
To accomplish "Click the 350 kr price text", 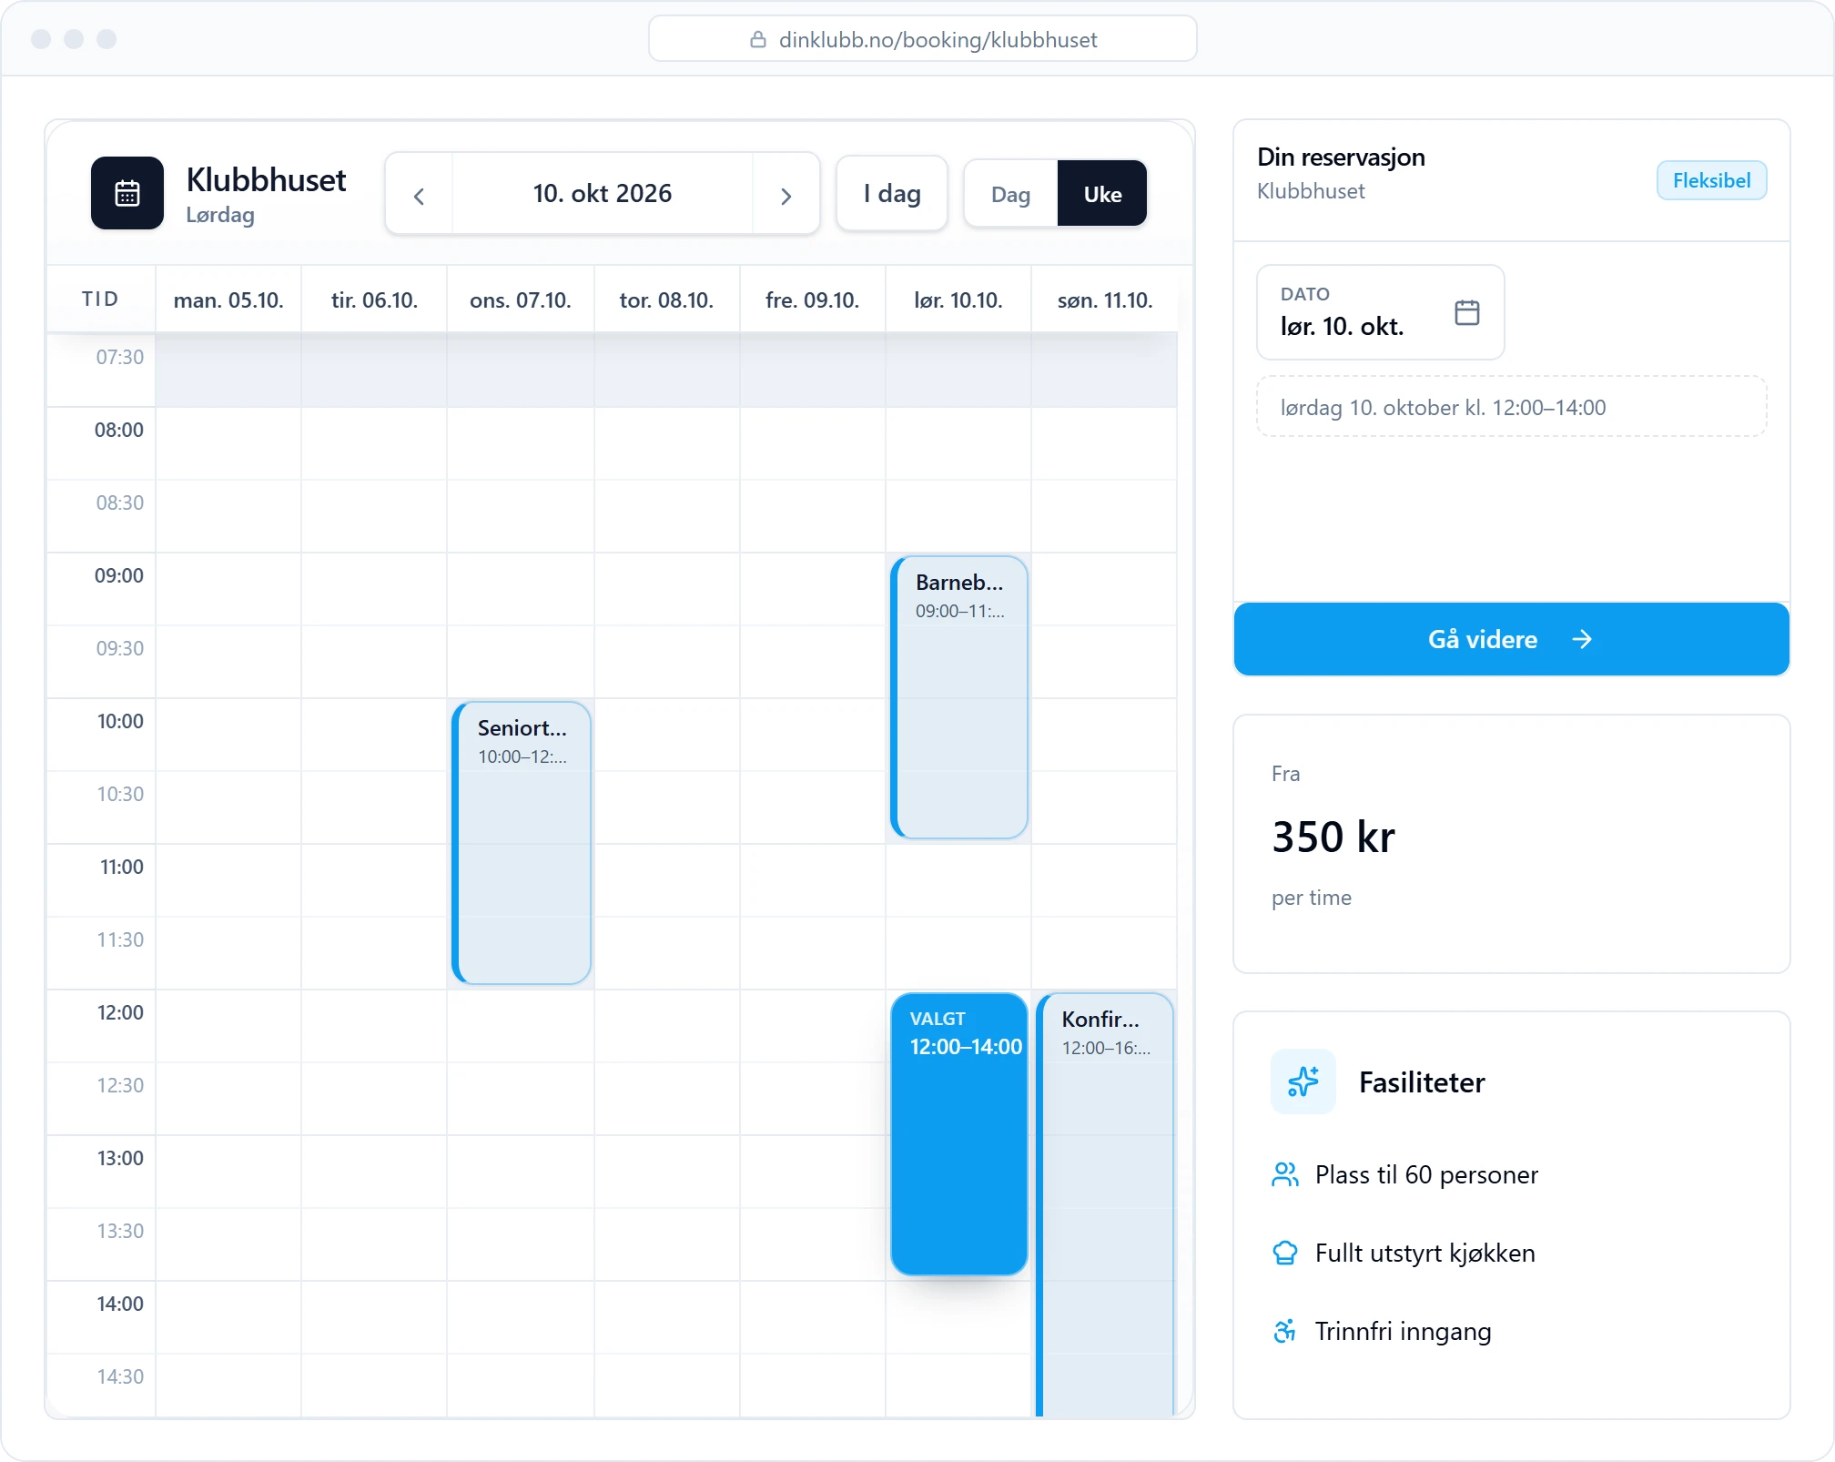I will tap(1333, 837).
